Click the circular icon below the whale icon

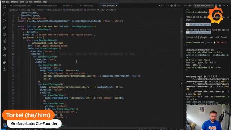click(5, 69)
